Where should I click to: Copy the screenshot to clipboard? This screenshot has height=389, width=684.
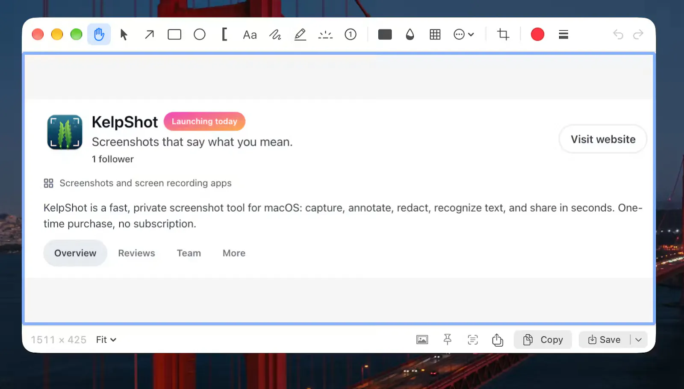pos(543,339)
